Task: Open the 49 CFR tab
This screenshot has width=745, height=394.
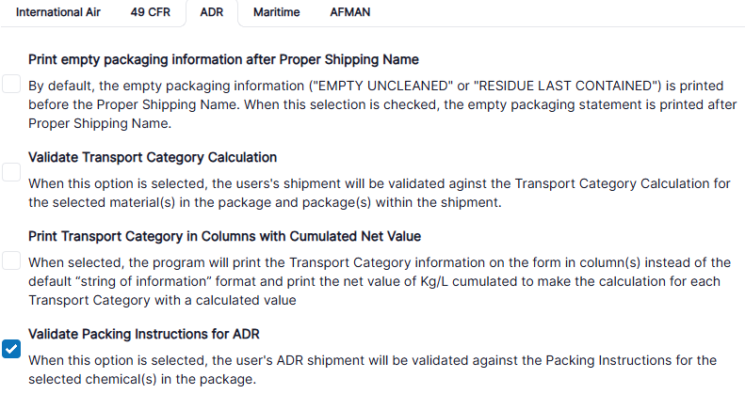Action: pos(150,13)
